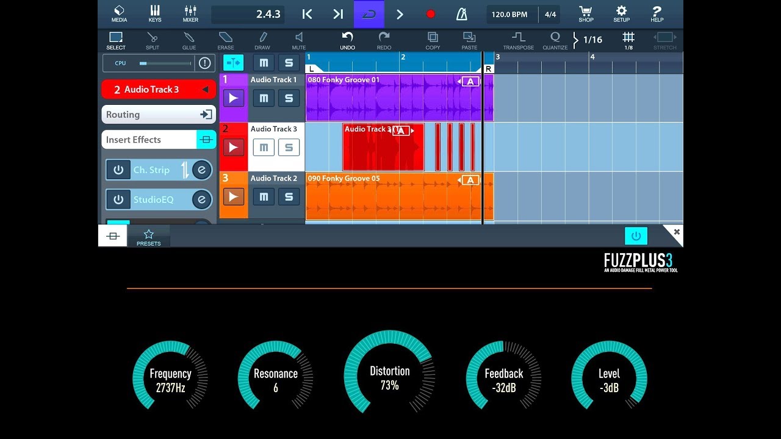This screenshot has height=439, width=781.
Task: Monitor Audio Track 1 with play button
Action: [x=233, y=98]
